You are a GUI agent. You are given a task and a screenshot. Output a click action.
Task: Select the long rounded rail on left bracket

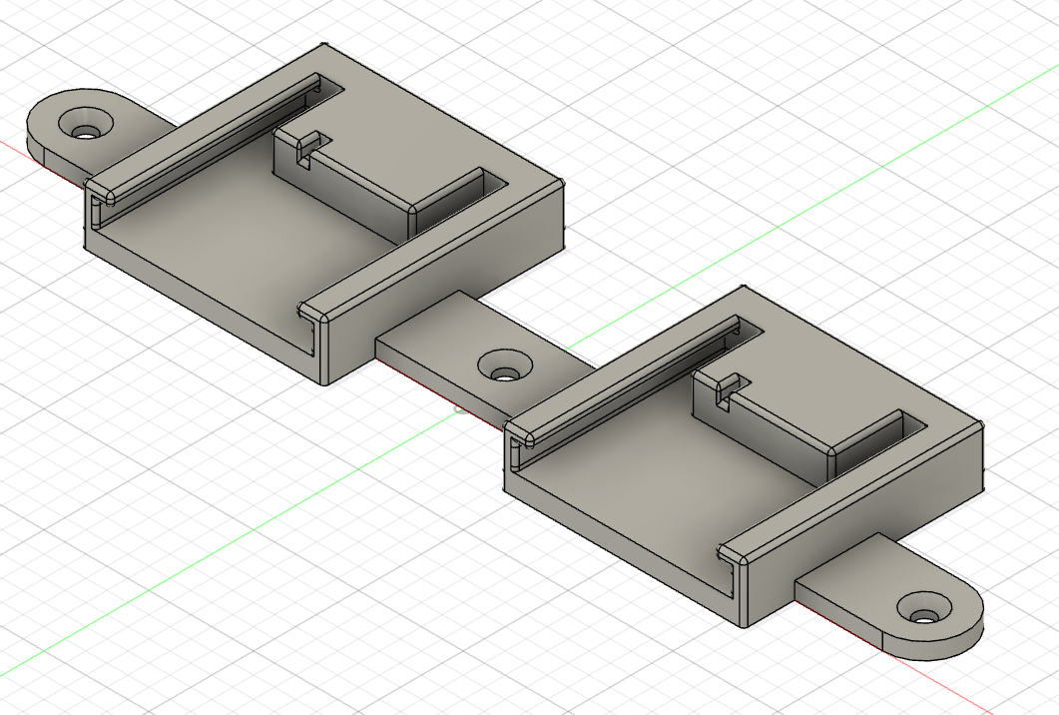click(208, 137)
